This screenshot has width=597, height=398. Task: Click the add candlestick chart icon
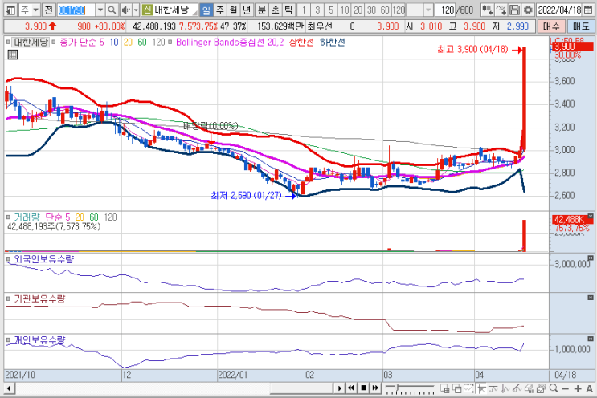click(x=487, y=10)
